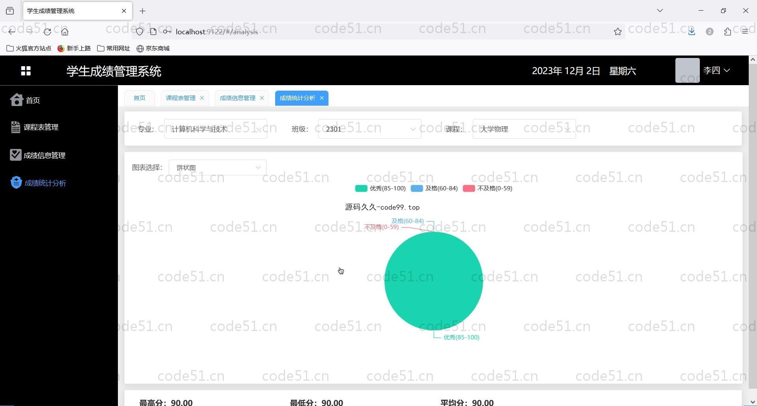The width and height of the screenshot is (757, 406).
Task: Close the 学生成绩管理系统 browser tab
Action: [x=124, y=11]
